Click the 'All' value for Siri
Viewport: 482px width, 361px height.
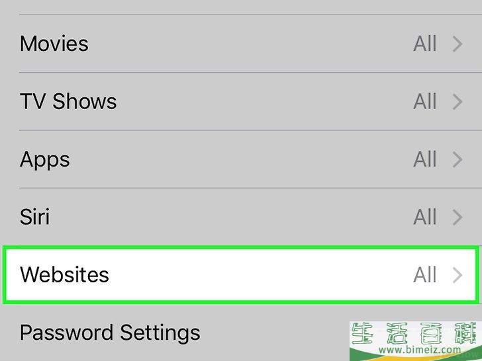[x=425, y=218]
